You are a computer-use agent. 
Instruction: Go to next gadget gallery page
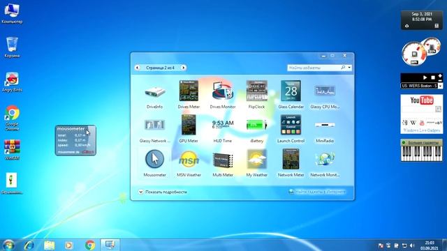coord(183,68)
